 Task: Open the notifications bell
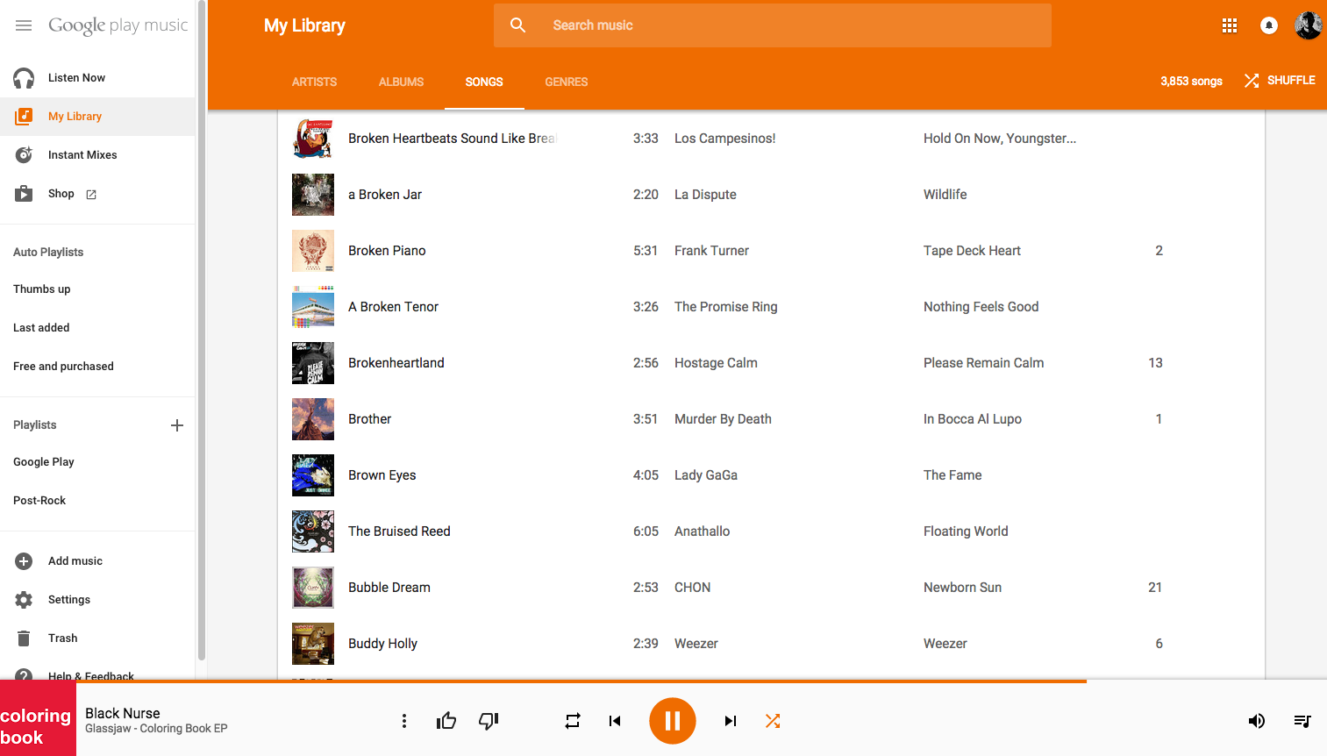point(1269,26)
